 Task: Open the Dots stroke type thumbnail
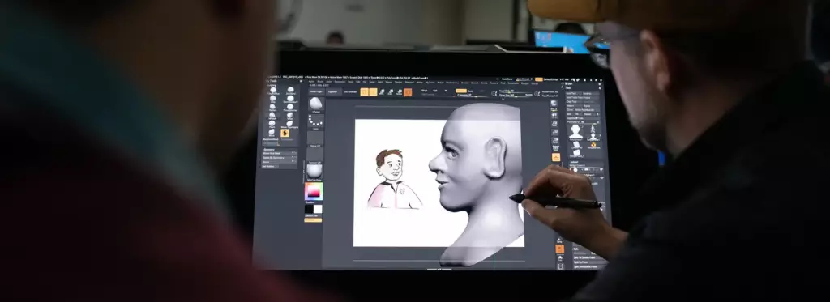coord(316,121)
